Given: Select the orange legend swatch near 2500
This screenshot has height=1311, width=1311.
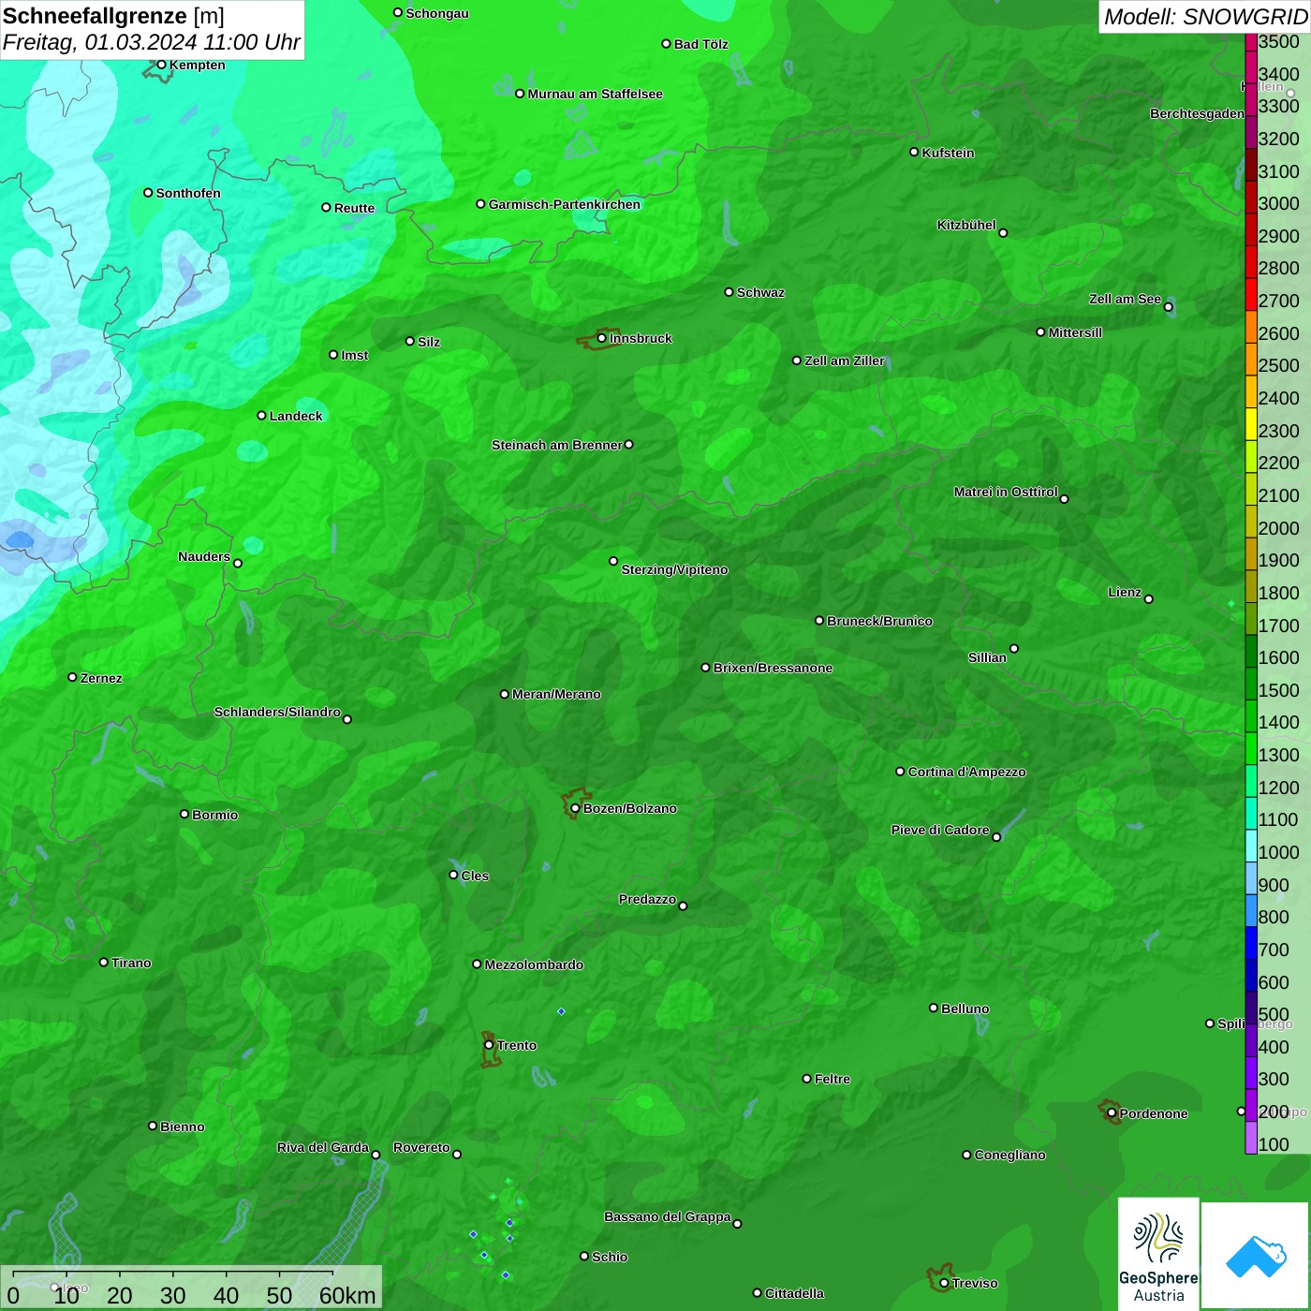Looking at the screenshot, I should click(x=1251, y=359).
